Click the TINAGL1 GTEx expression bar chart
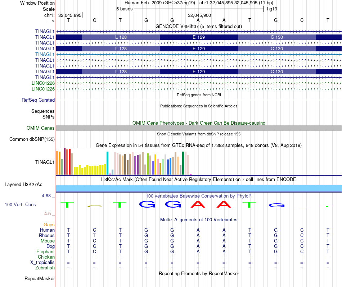Viewport: 342px width, 287px height. click(124, 161)
